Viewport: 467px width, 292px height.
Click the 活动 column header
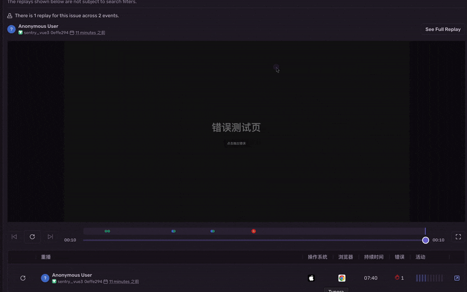click(x=420, y=257)
